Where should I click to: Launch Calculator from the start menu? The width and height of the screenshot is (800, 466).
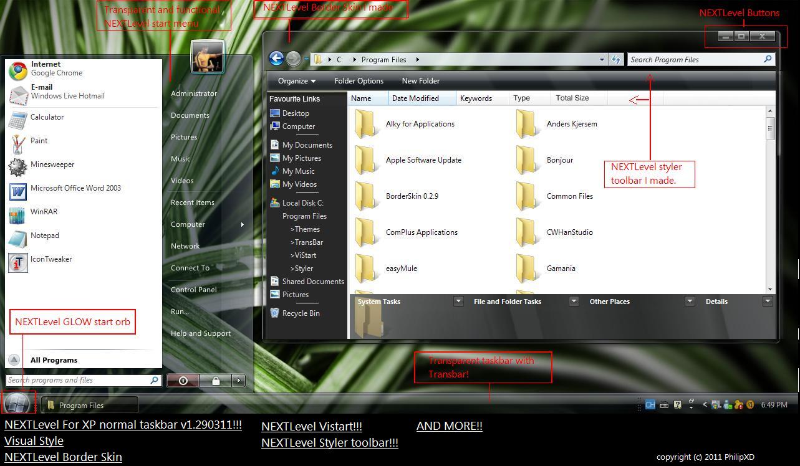[46, 117]
